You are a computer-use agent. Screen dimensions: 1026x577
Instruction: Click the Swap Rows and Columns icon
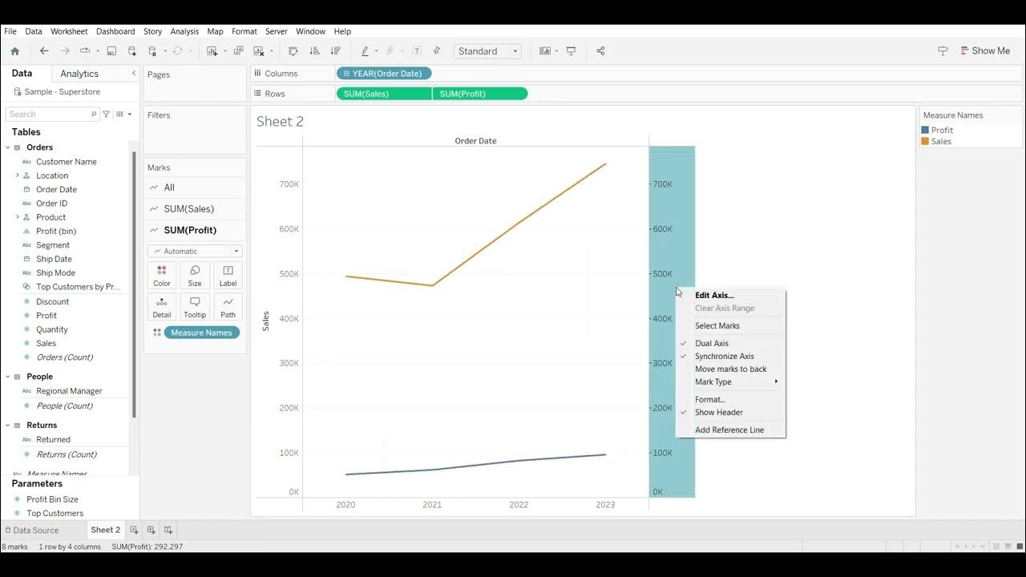[293, 51]
